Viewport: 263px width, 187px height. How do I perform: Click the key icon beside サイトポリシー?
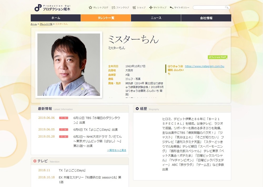coord(171,8)
